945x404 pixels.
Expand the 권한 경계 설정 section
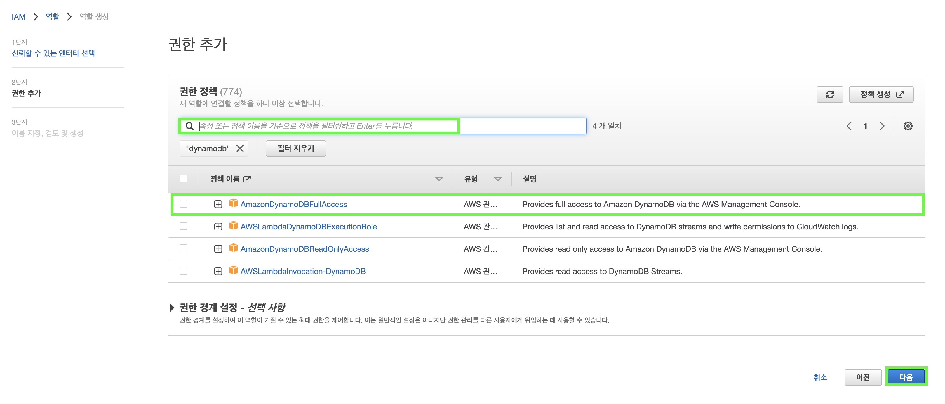click(x=172, y=307)
